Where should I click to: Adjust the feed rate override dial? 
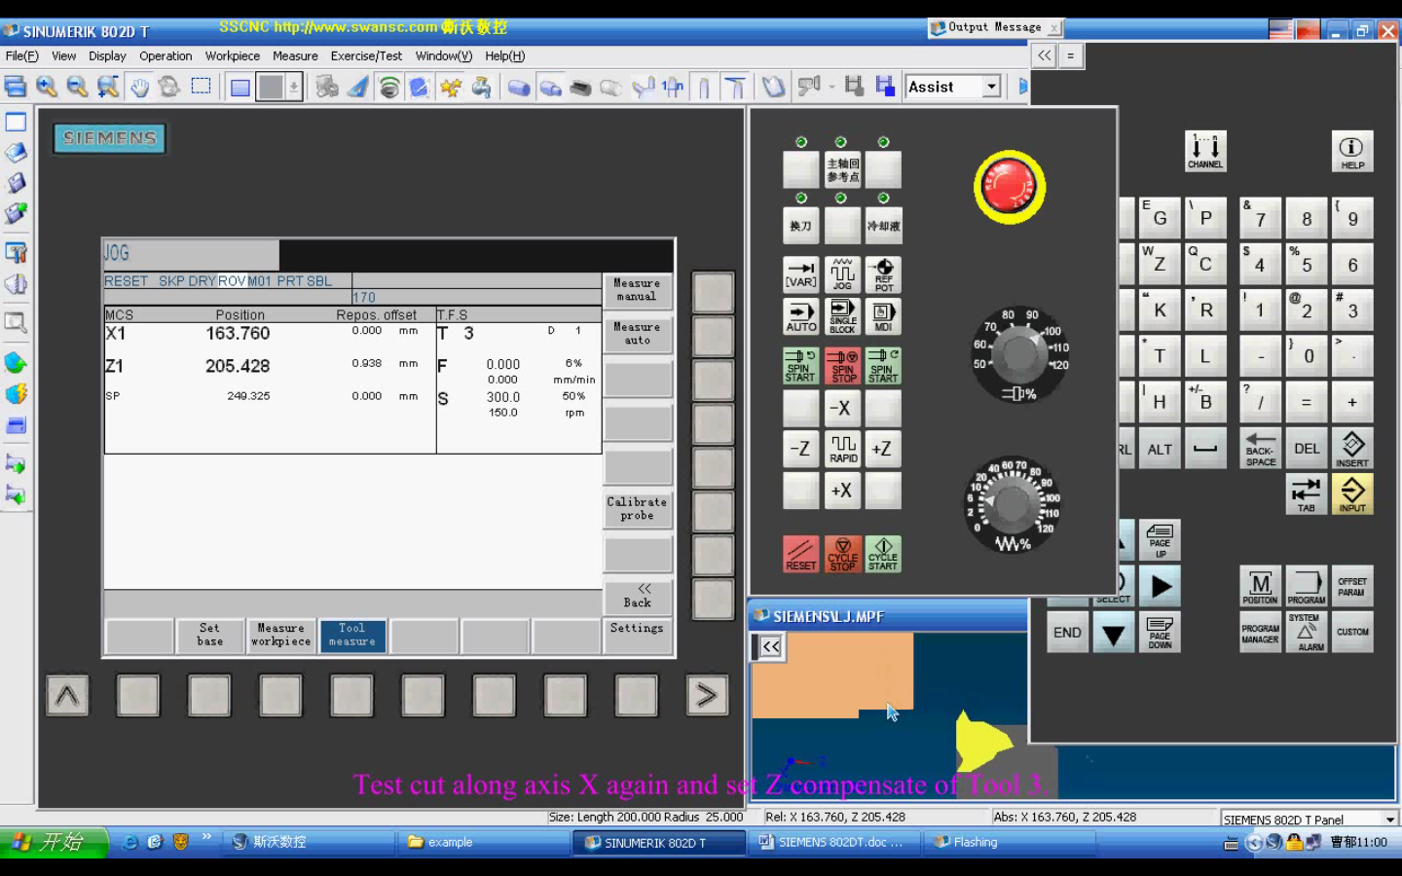click(1013, 504)
